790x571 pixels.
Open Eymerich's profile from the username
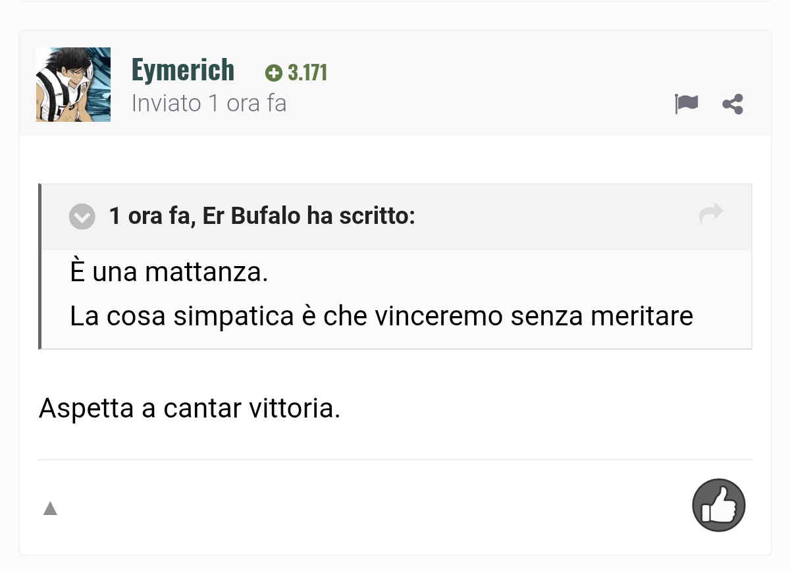click(x=183, y=70)
